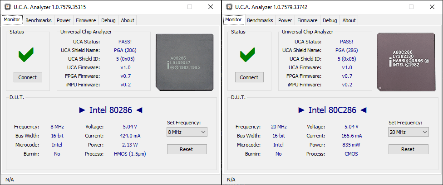Click PASS! status in right window
443x185 pixels.
pyautogui.click(x=346, y=42)
